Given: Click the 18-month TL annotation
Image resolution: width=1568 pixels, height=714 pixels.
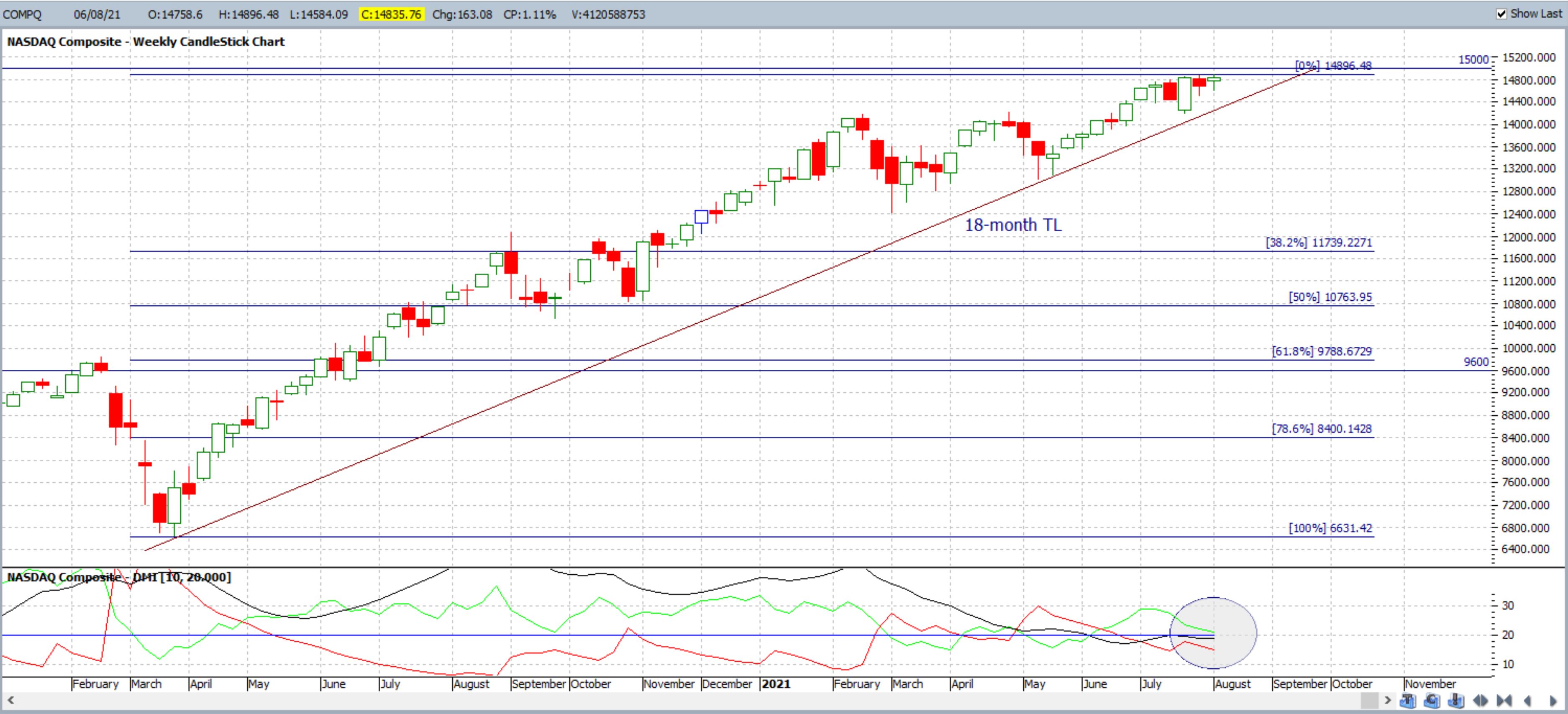Looking at the screenshot, I should [1013, 225].
